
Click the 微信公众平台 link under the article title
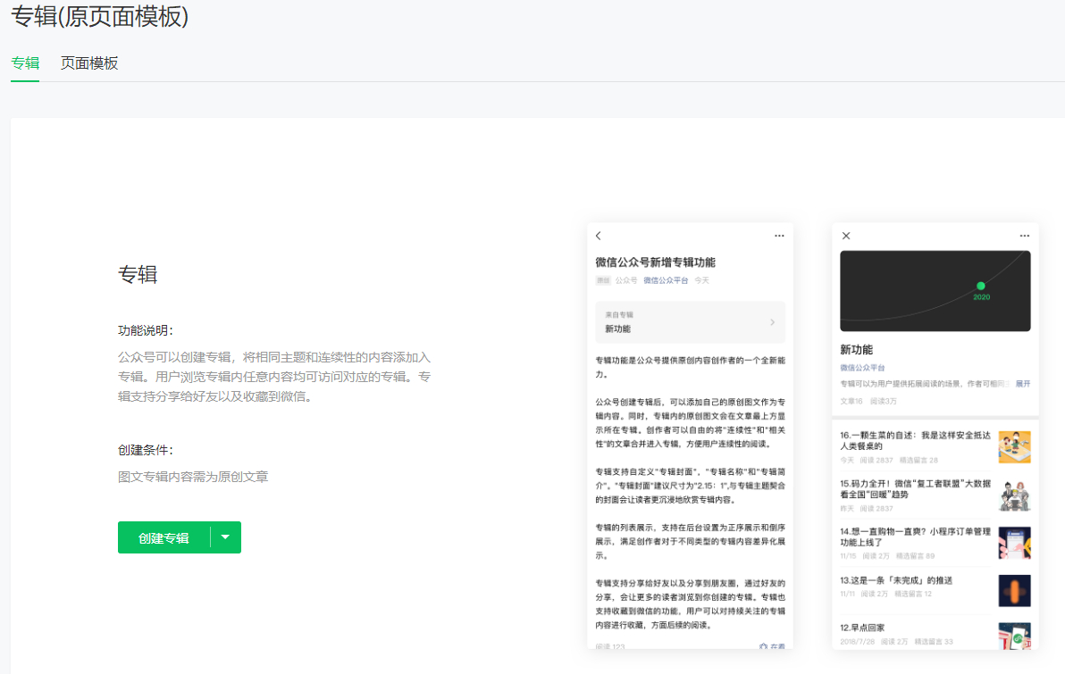[x=666, y=280]
